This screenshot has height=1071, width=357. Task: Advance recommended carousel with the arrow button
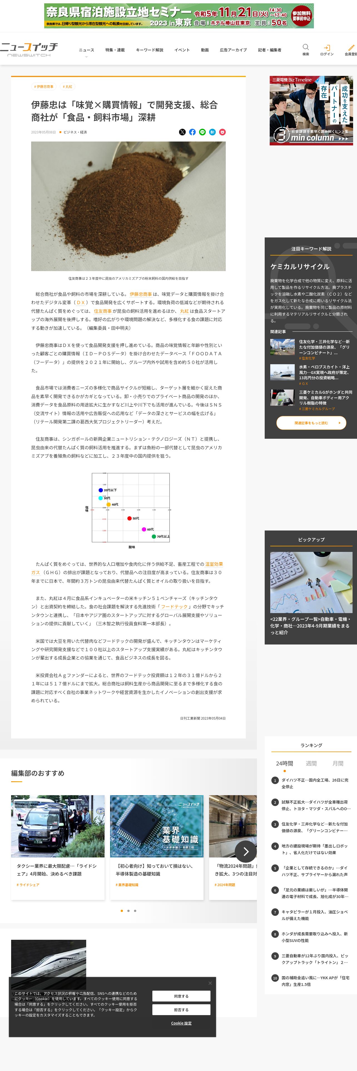246,851
